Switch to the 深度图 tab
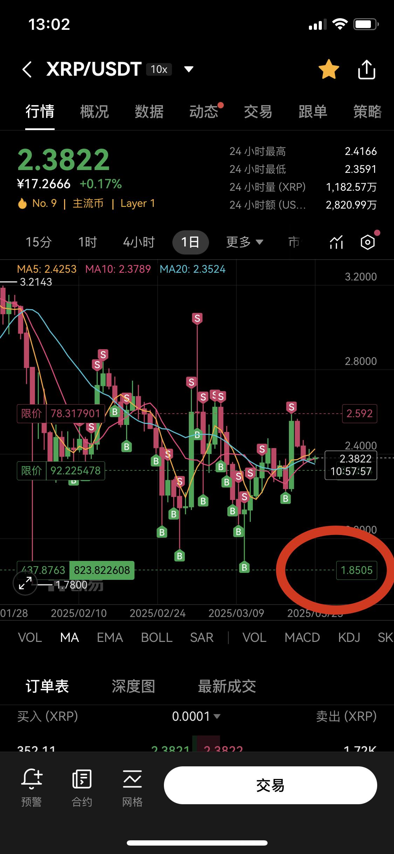The image size is (394, 854). (x=133, y=686)
